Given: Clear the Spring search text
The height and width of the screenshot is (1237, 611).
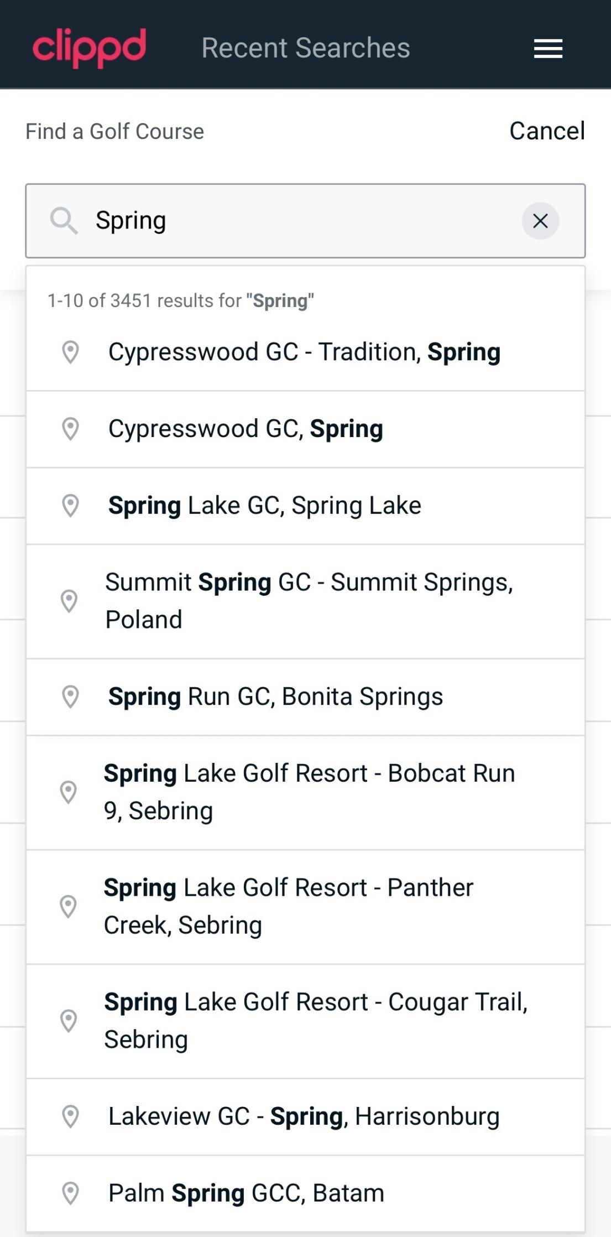Looking at the screenshot, I should point(540,221).
